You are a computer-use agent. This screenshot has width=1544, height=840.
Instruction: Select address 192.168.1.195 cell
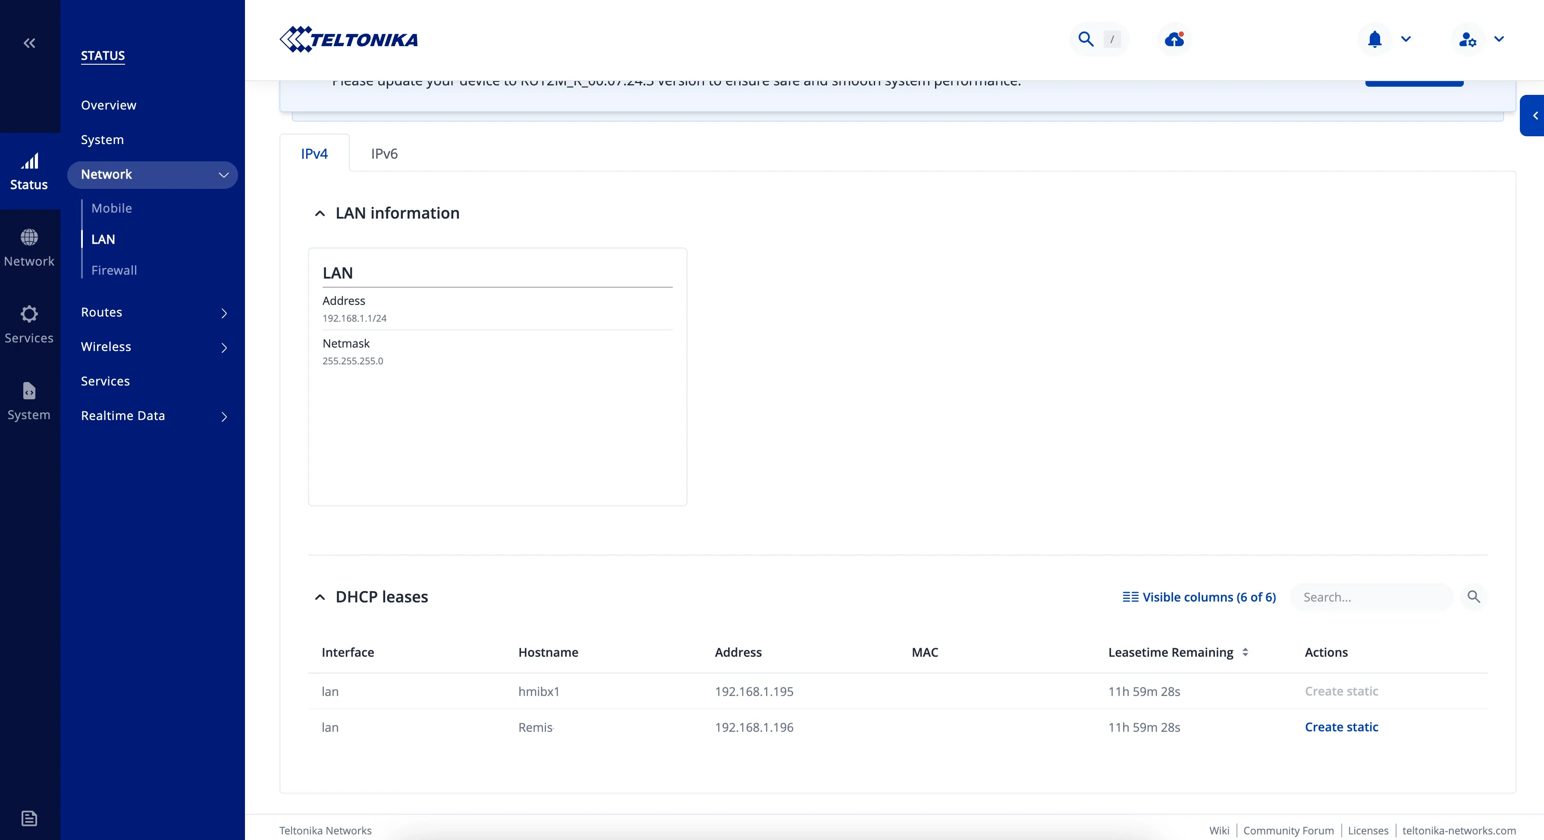(x=754, y=691)
